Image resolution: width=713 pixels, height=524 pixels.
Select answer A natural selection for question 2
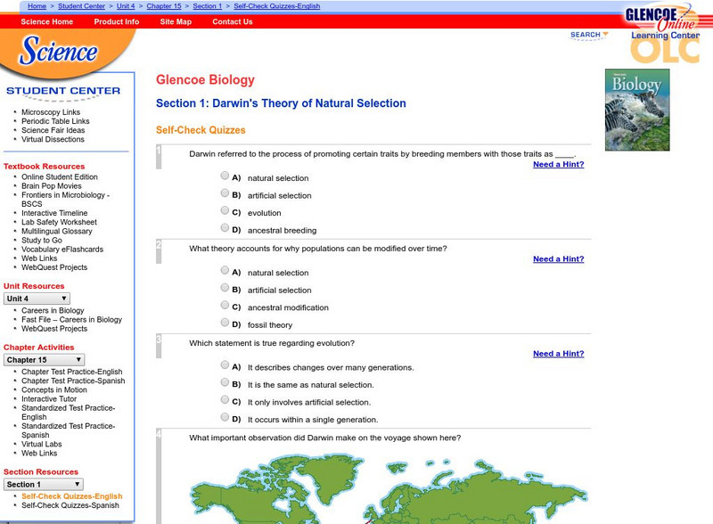tap(225, 270)
